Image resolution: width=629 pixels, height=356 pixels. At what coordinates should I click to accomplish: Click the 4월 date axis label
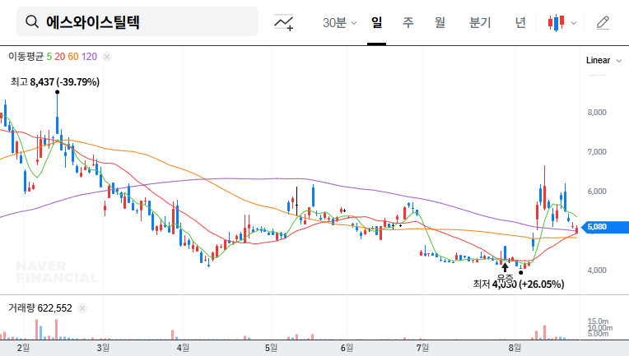pyautogui.click(x=183, y=348)
